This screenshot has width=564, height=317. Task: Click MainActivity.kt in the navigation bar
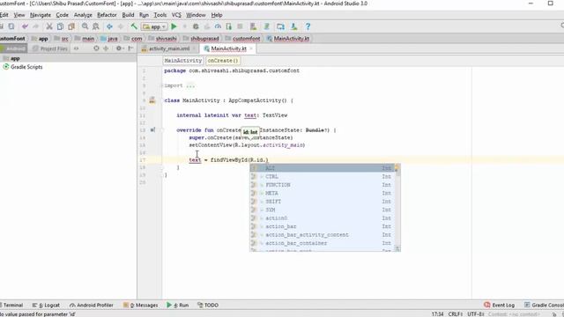288,39
